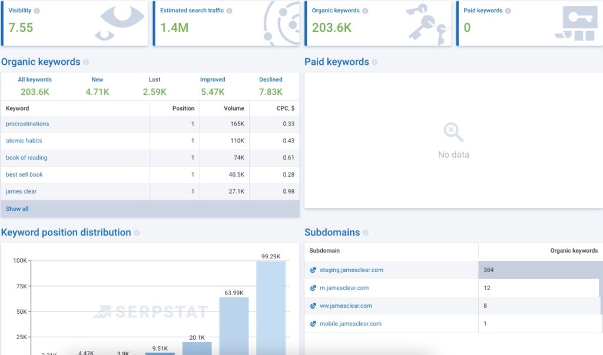Click the 1.4M estimated search traffic value

(174, 28)
